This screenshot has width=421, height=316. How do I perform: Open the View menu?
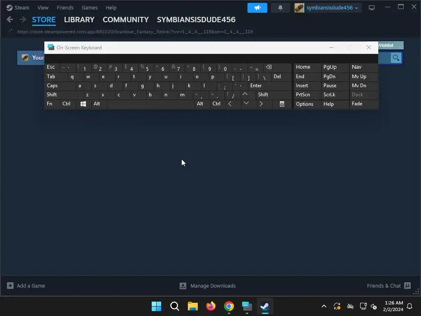43,7
